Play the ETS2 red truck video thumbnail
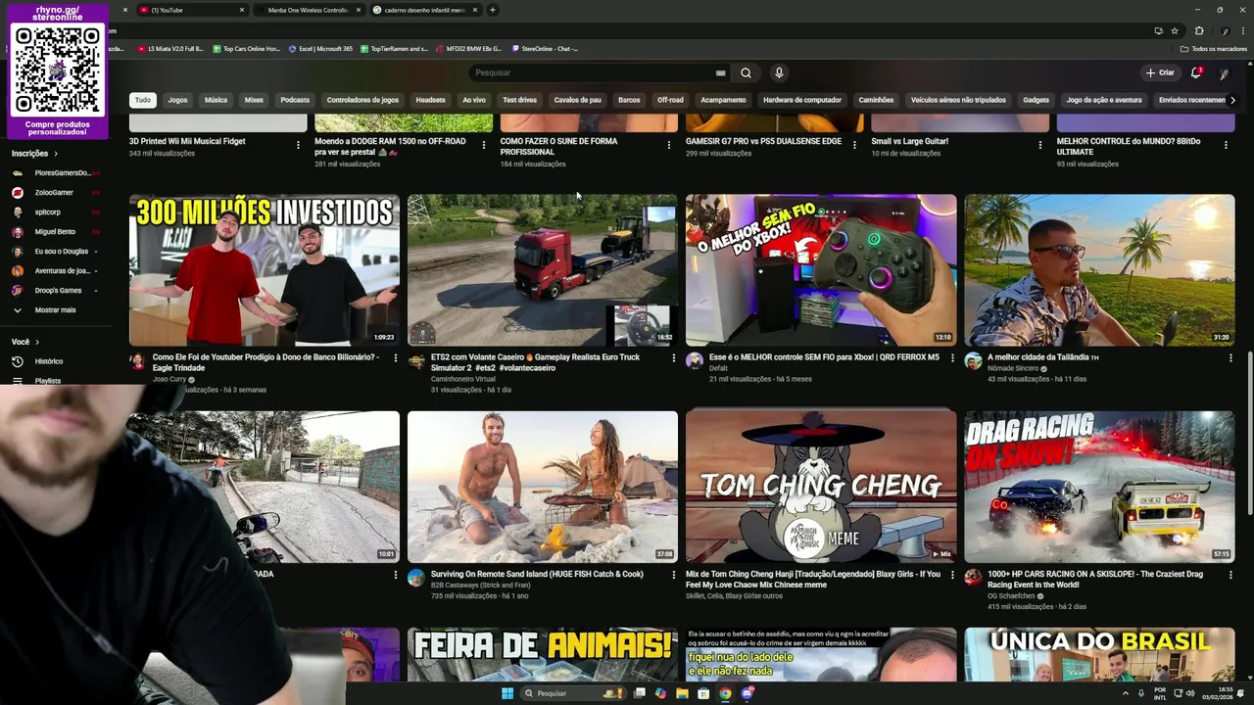The width and height of the screenshot is (1254, 705). click(543, 270)
